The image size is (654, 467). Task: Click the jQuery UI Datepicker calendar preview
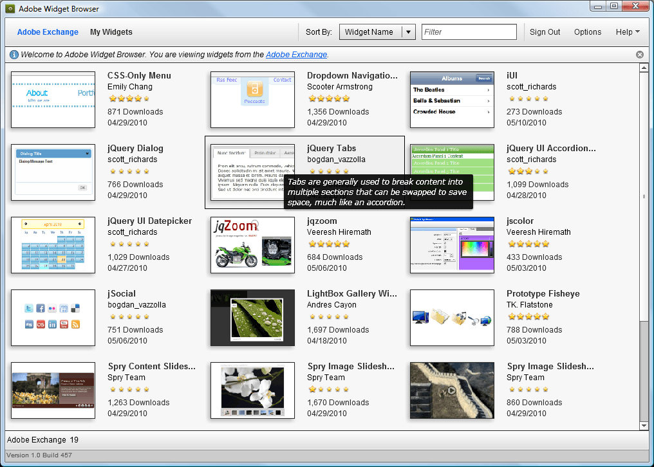pos(53,245)
